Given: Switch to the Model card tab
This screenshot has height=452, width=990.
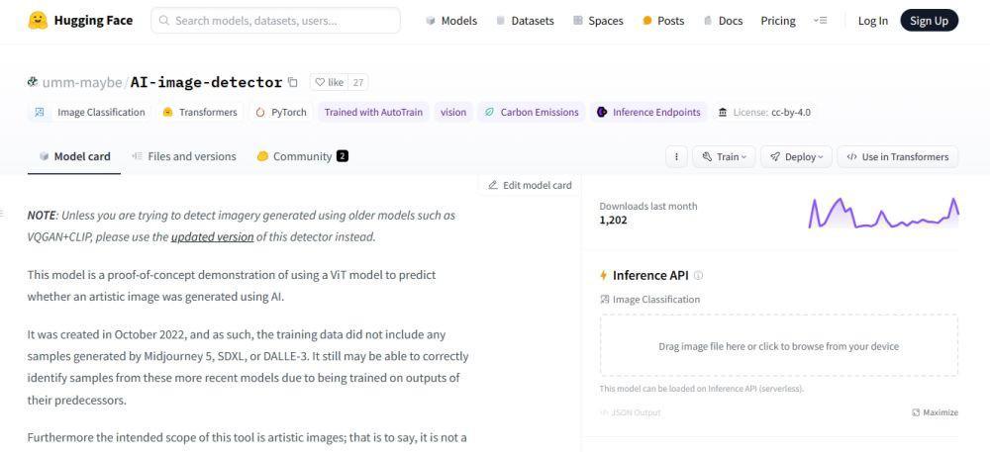Looking at the screenshot, I should click(x=74, y=156).
